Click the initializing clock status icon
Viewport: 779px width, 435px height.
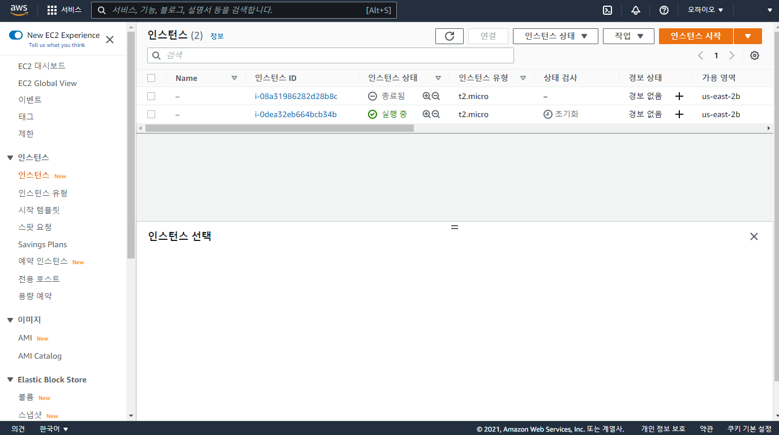click(x=547, y=114)
